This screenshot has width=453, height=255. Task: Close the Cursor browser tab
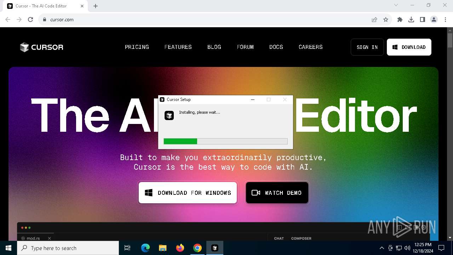click(82, 6)
